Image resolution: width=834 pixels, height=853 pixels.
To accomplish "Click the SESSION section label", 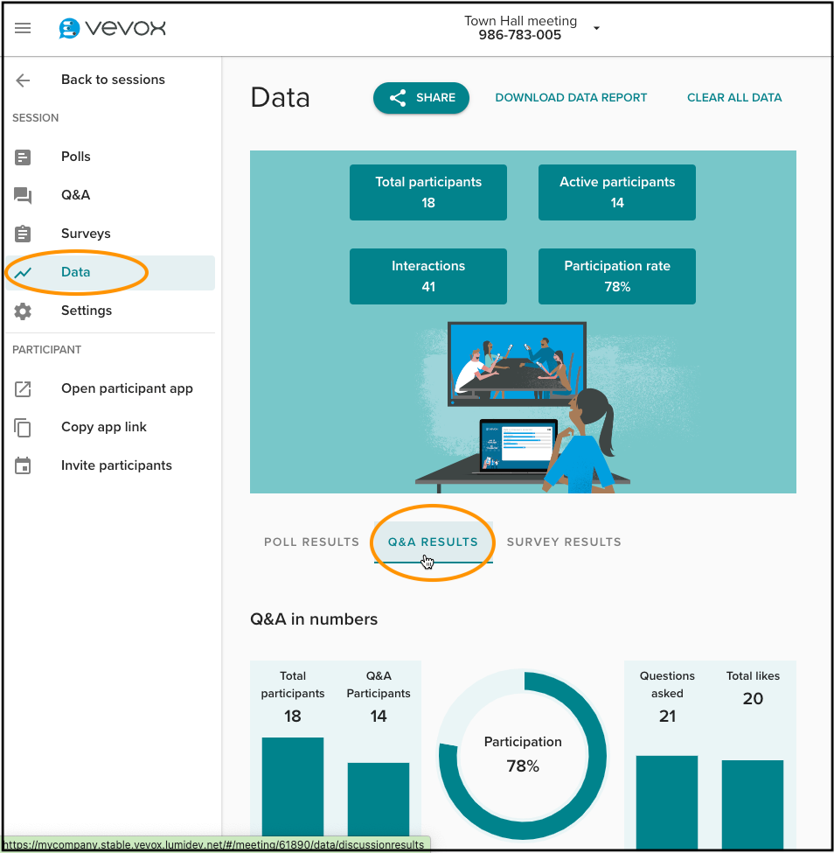I will [x=35, y=118].
